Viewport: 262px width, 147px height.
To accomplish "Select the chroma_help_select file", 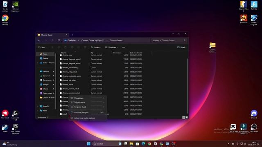I will click(x=70, y=72).
